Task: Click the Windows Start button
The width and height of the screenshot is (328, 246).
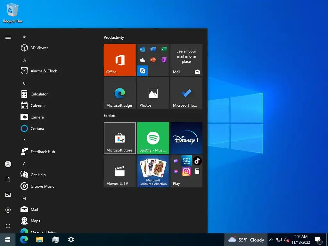Action: pyautogui.click(x=8, y=240)
